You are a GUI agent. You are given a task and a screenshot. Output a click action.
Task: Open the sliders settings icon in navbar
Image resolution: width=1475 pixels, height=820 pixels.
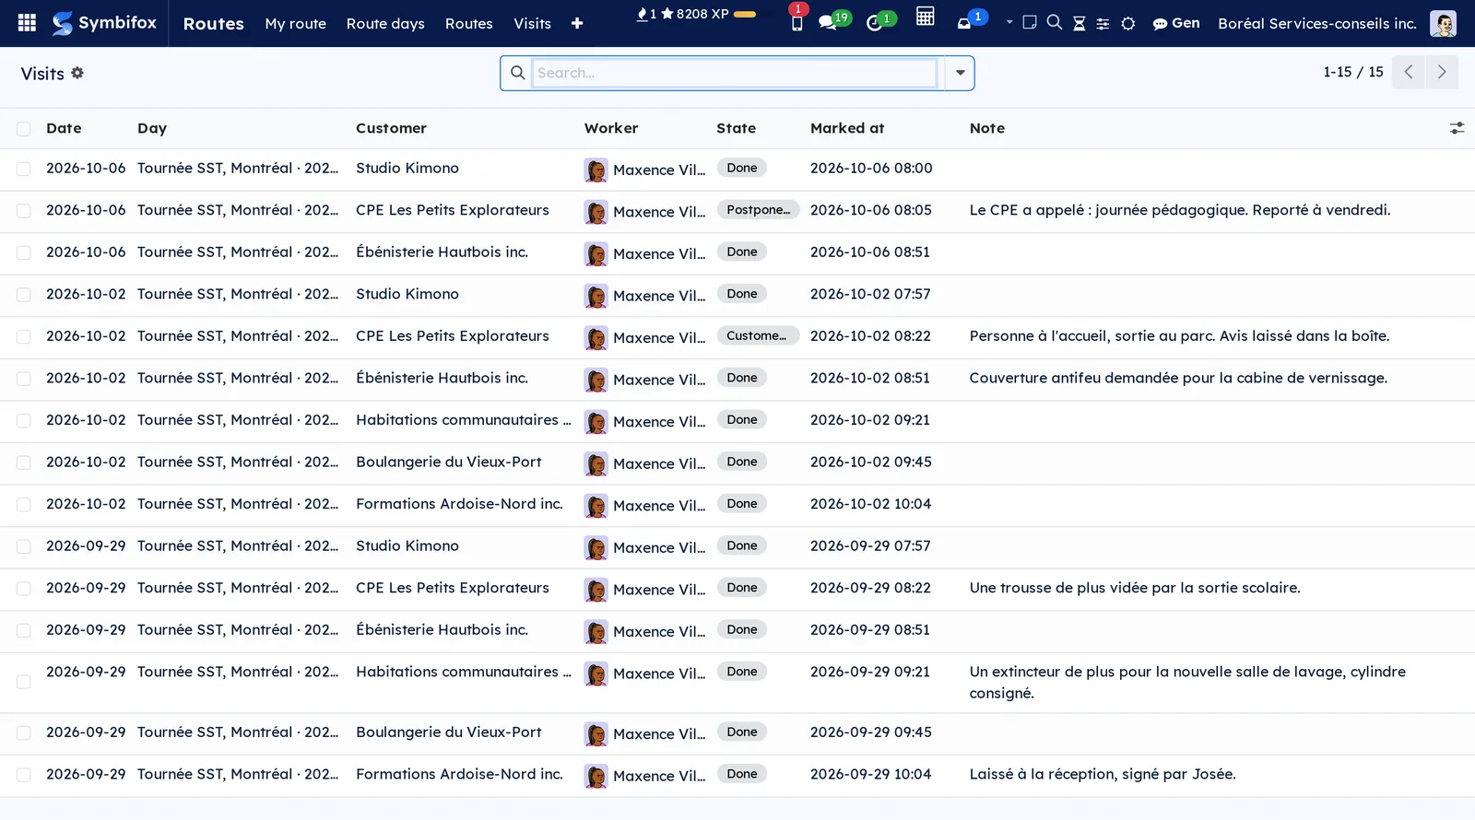1103,23
